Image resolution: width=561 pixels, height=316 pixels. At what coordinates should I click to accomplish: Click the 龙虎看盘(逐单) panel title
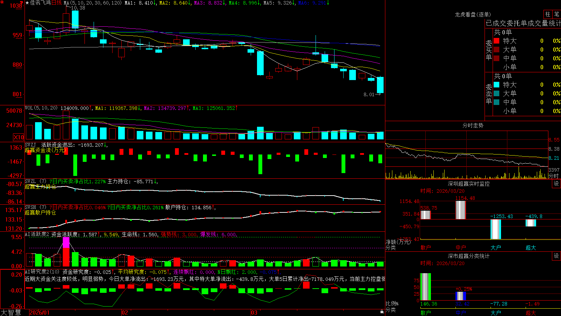point(473,14)
